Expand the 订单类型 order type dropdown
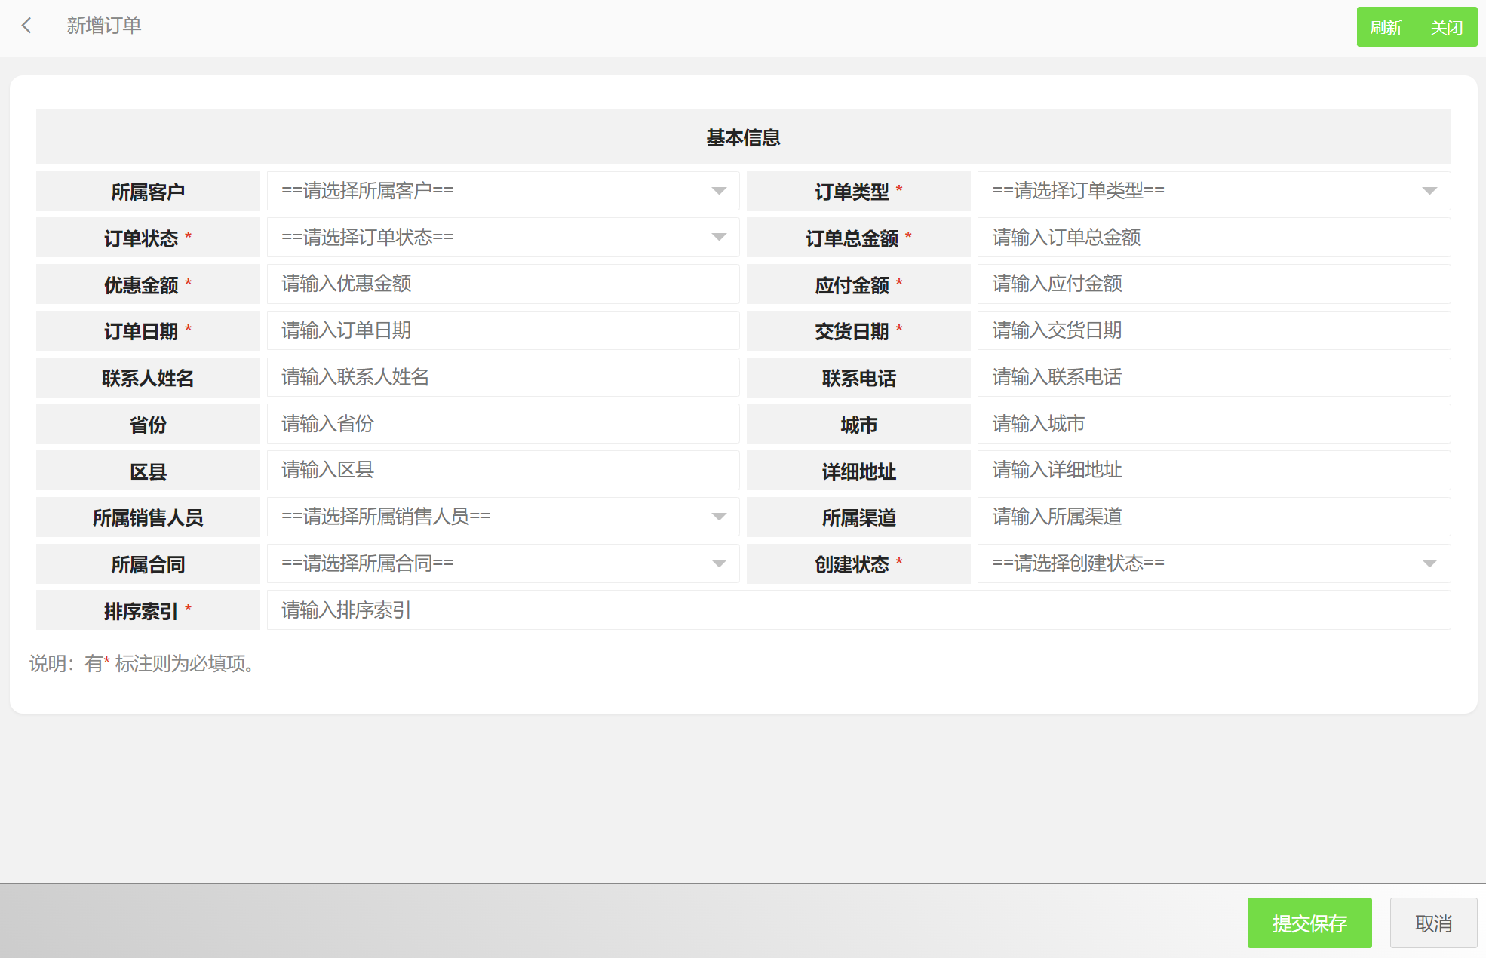 pyautogui.click(x=1213, y=191)
